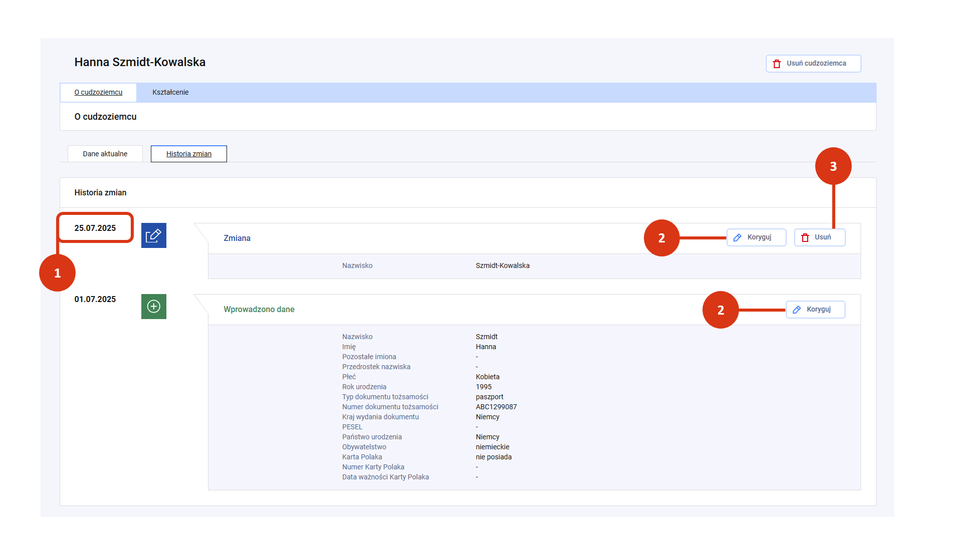The width and height of the screenshot is (962, 541).
Task: Switch to the Kształcenie tab
Action: click(x=170, y=92)
